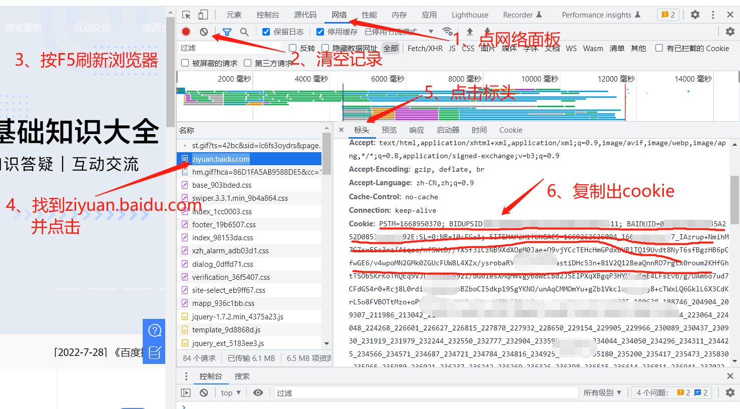Open the throttling dropdown arrow
Screen dimensions: 740x409
click(431, 32)
